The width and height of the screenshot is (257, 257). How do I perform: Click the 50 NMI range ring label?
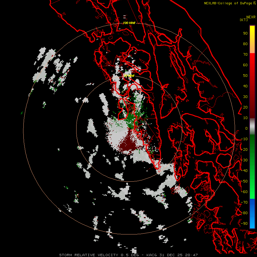(x=129, y=76)
